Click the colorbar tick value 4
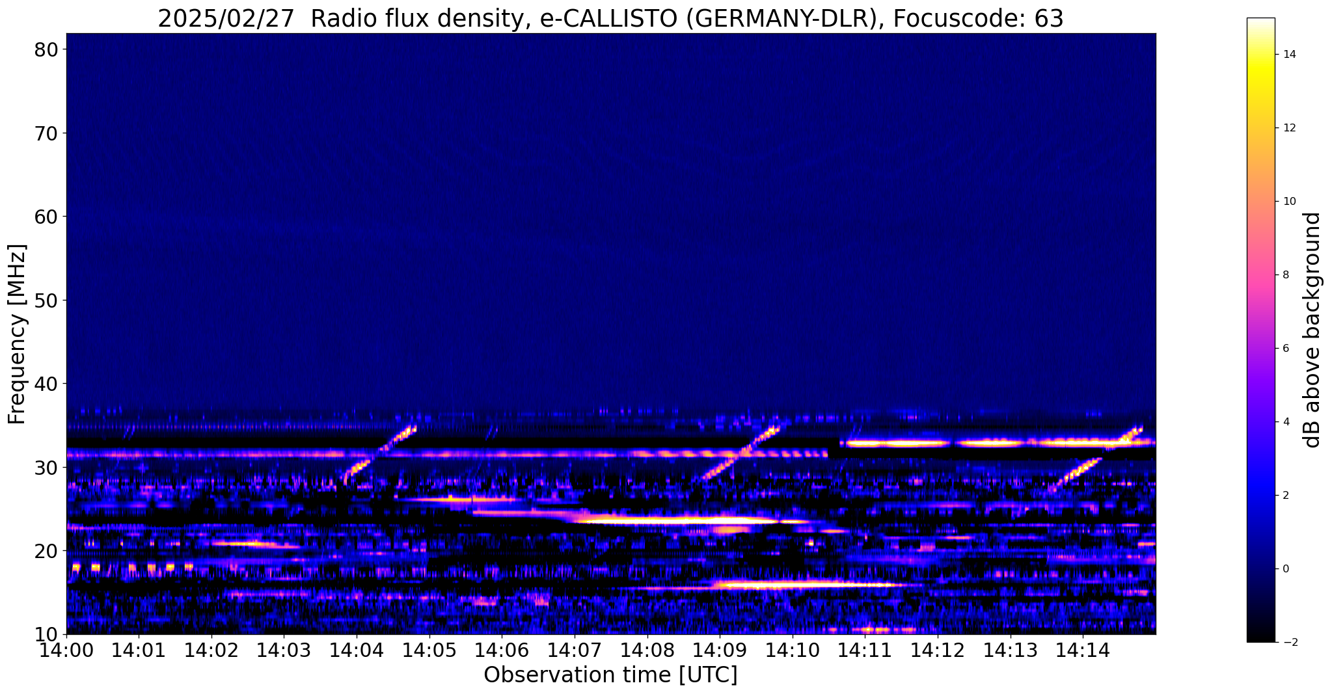1332x694 pixels. [1285, 422]
